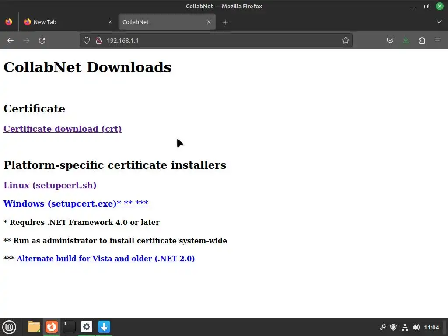Open Firefox application menu
Screen dimensions: 448x336
coord(437,41)
